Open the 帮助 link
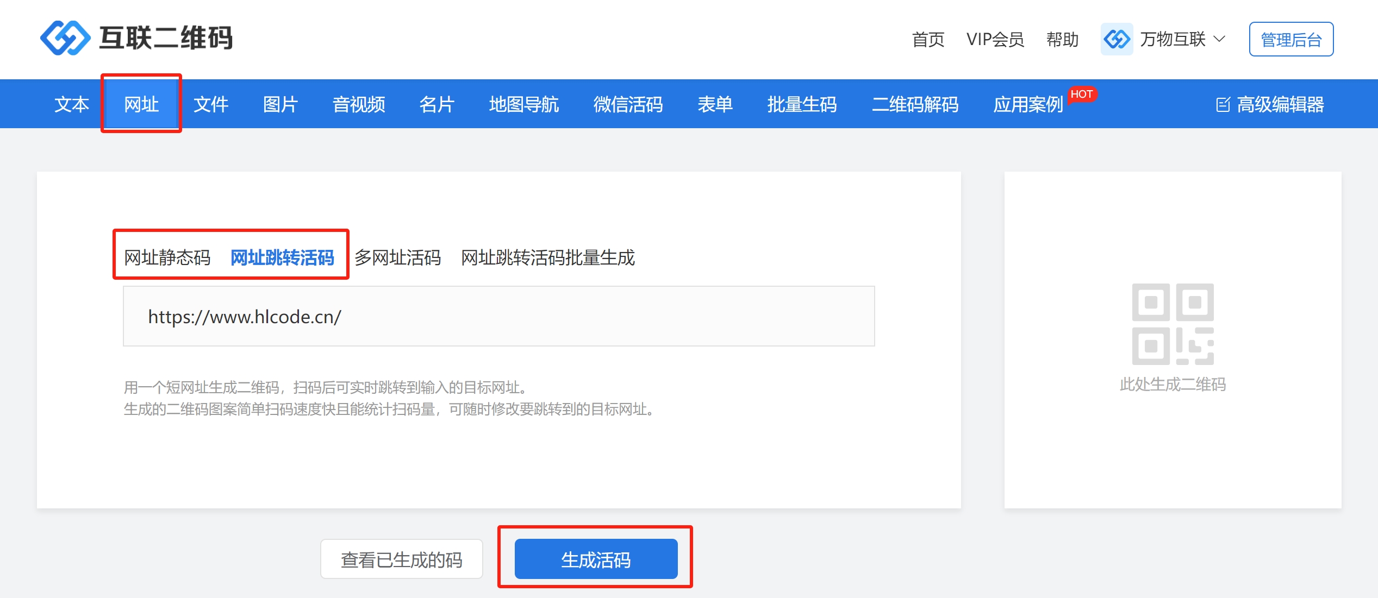The width and height of the screenshot is (1378, 598). (1062, 40)
